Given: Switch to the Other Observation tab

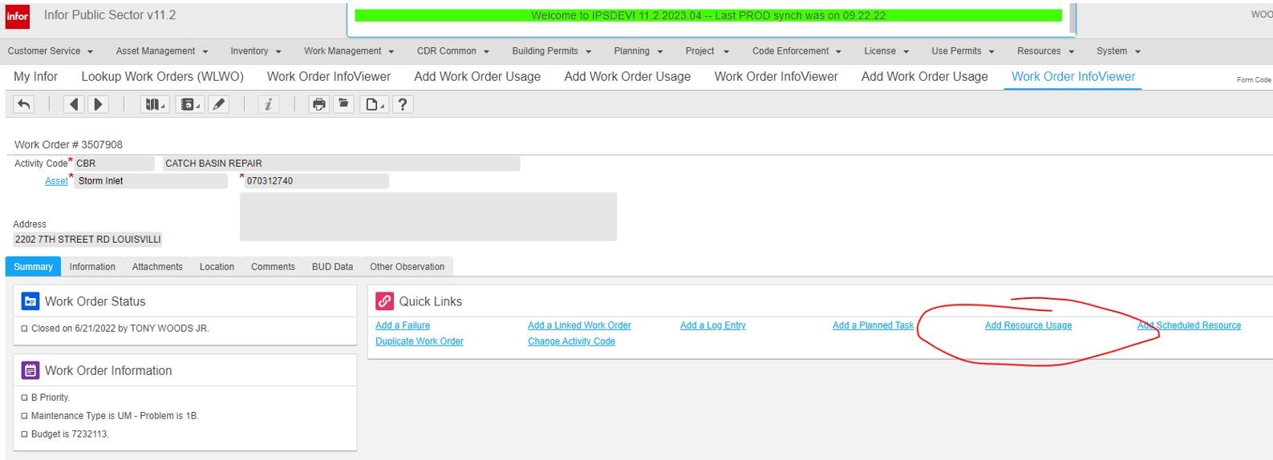Looking at the screenshot, I should pos(407,267).
